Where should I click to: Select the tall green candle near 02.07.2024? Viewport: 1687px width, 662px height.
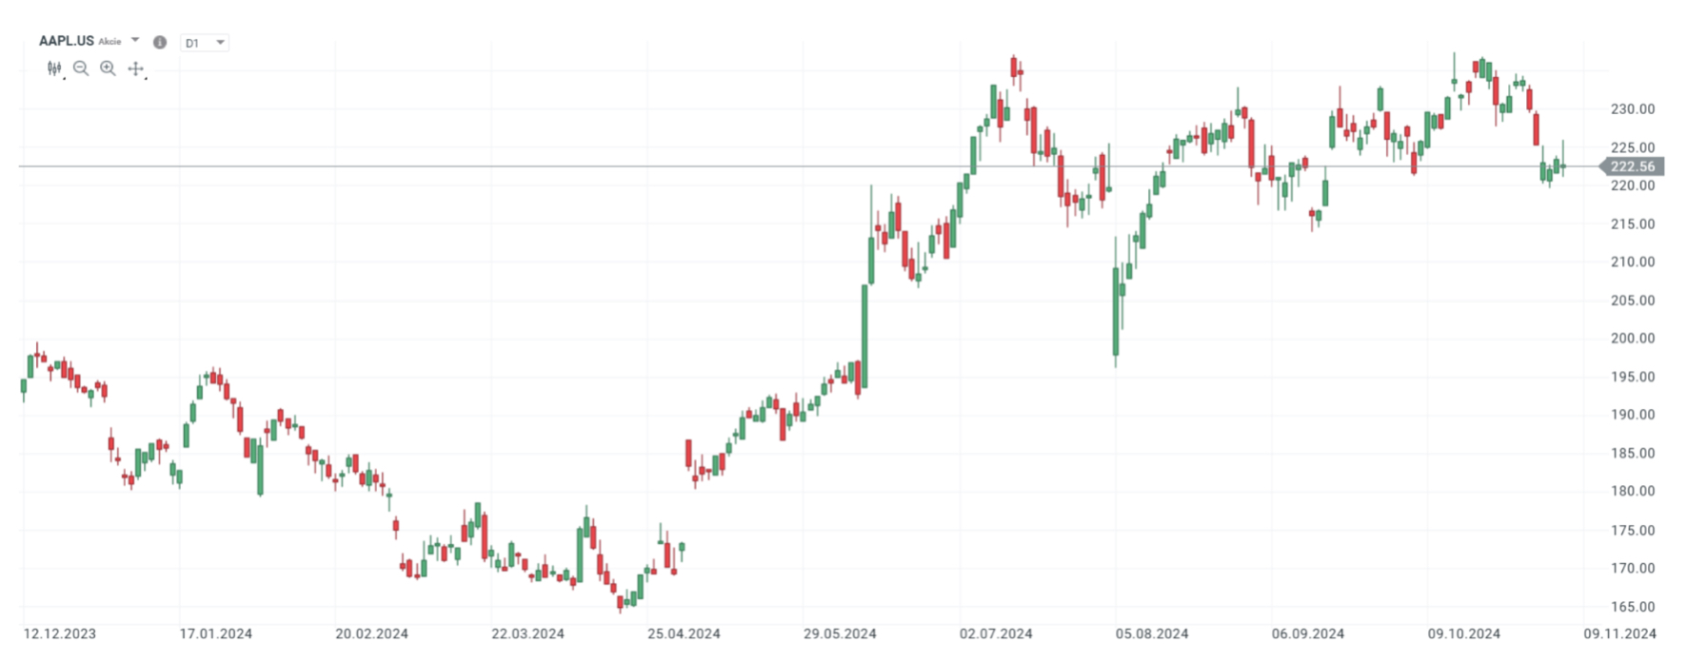[973, 152]
